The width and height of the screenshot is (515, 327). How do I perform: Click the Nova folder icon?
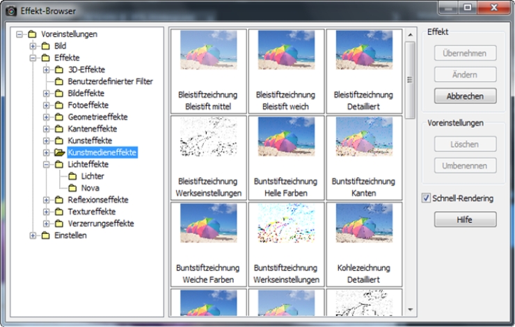pyautogui.click(x=73, y=188)
